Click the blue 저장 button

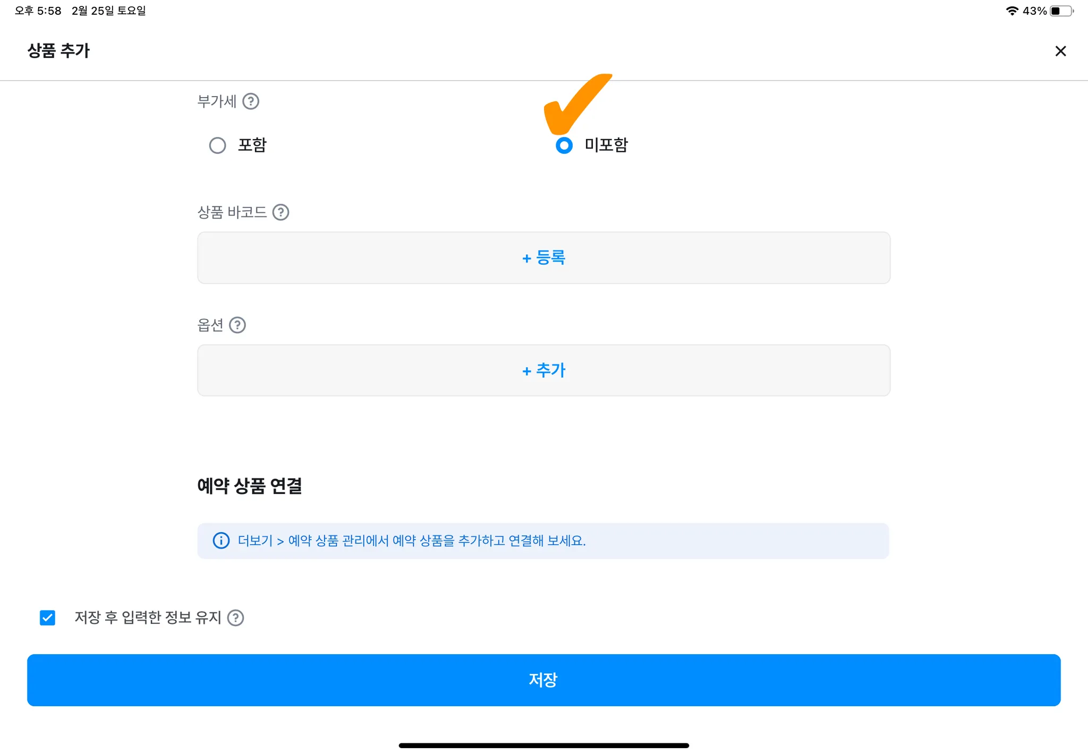click(x=543, y=680)
